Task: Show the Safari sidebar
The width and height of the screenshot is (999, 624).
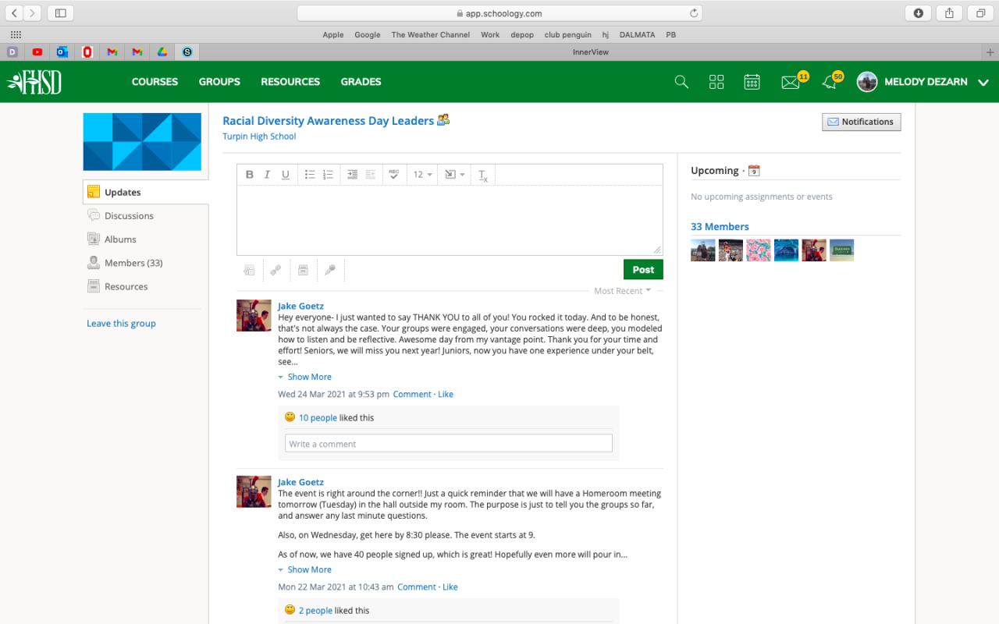Action: [61, 13]
